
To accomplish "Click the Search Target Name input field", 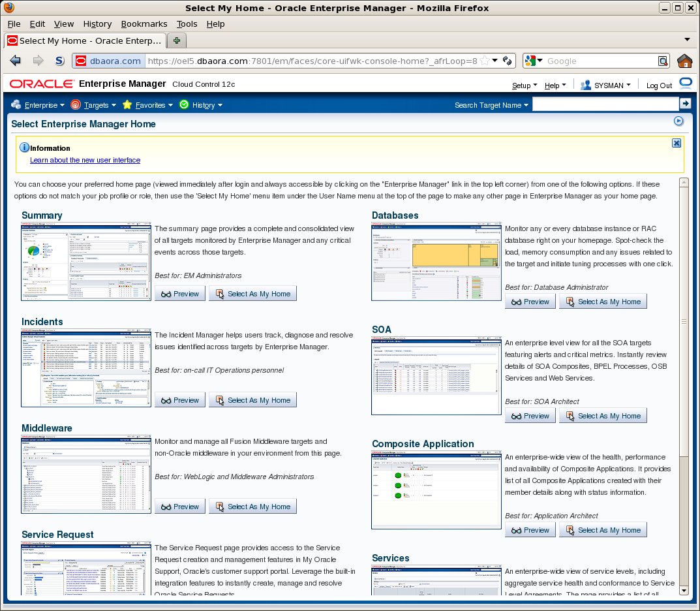I will tap(605, 104).
